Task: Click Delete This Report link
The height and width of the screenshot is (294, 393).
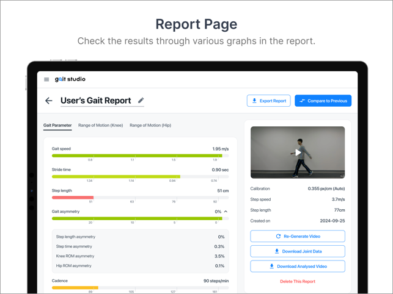Action: coord(298,281)
